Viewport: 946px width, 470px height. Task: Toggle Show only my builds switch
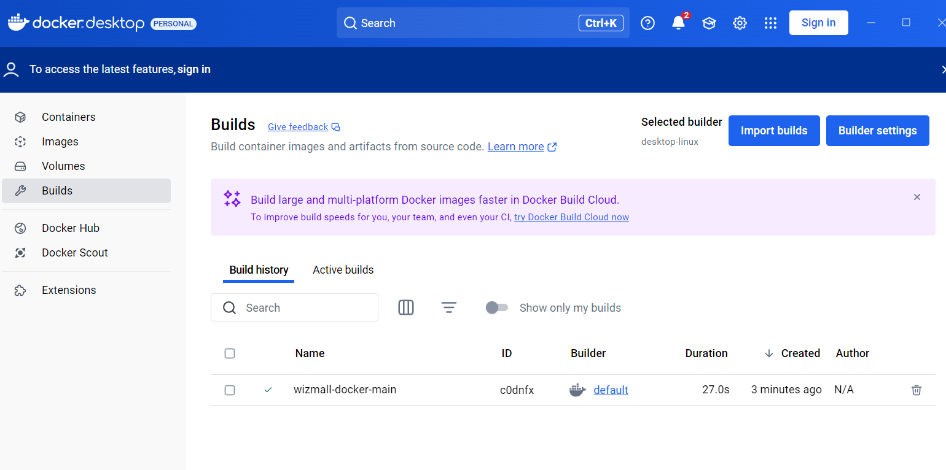[x=497, y=307]
